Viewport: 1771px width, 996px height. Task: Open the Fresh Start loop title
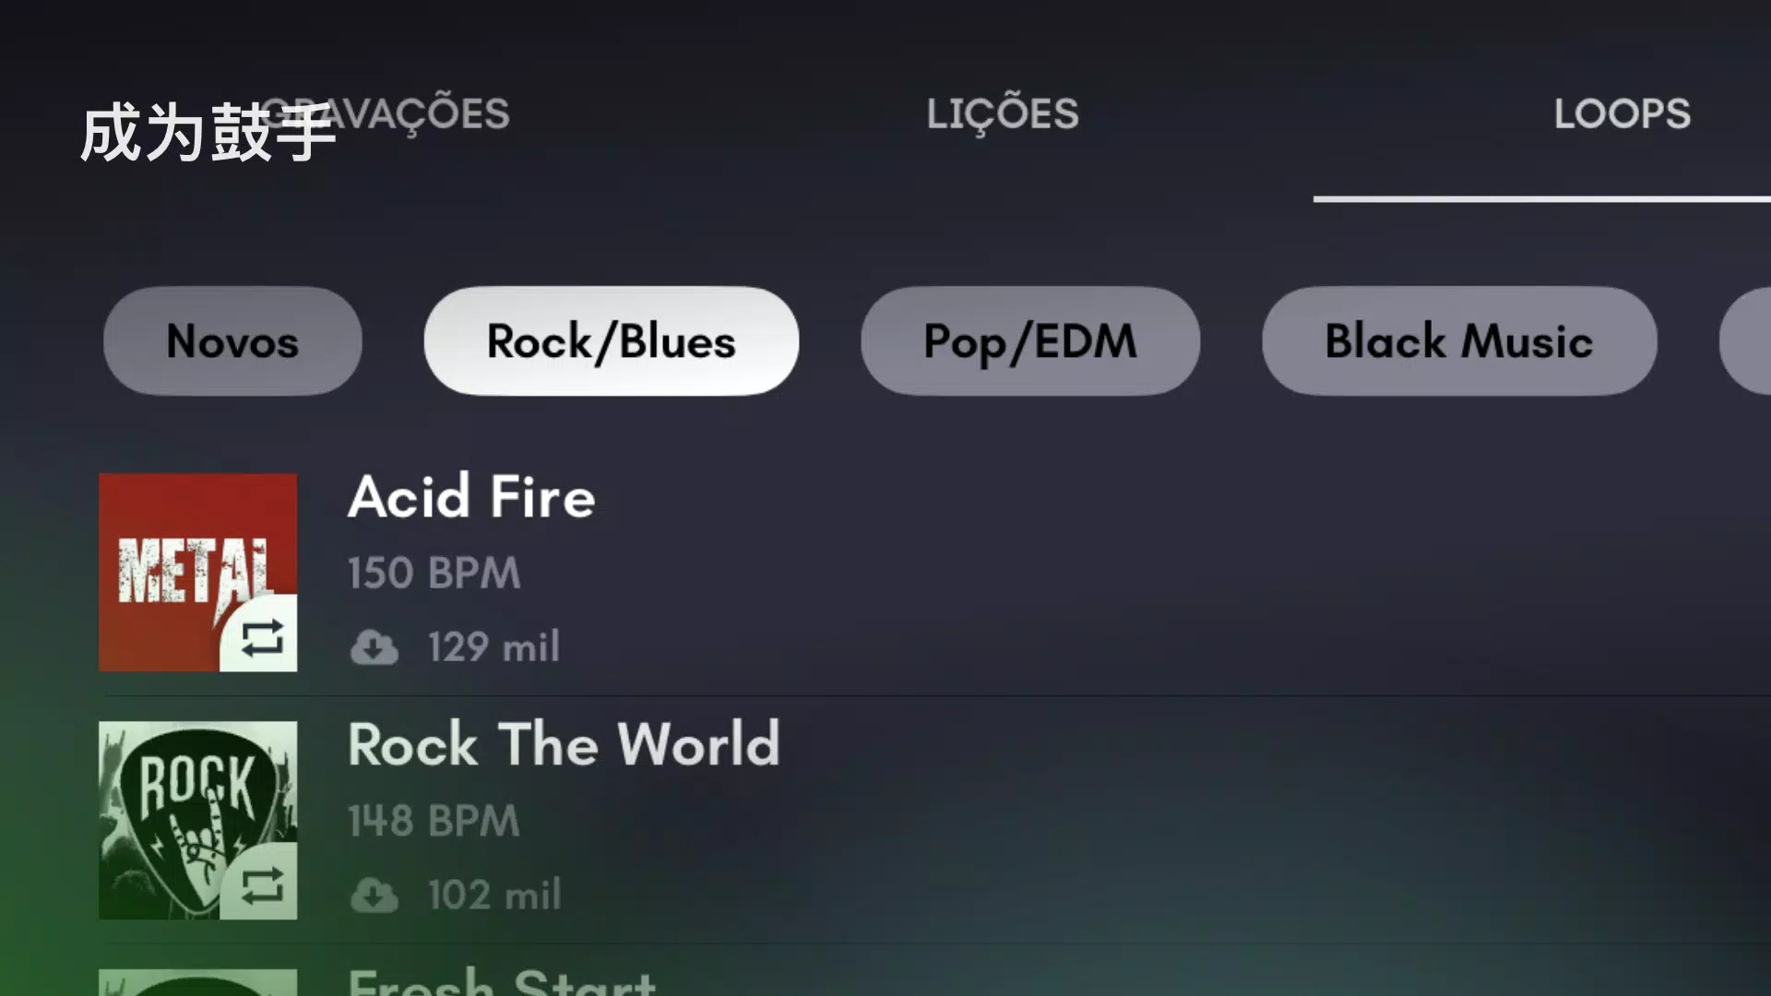tap(502, 981)
